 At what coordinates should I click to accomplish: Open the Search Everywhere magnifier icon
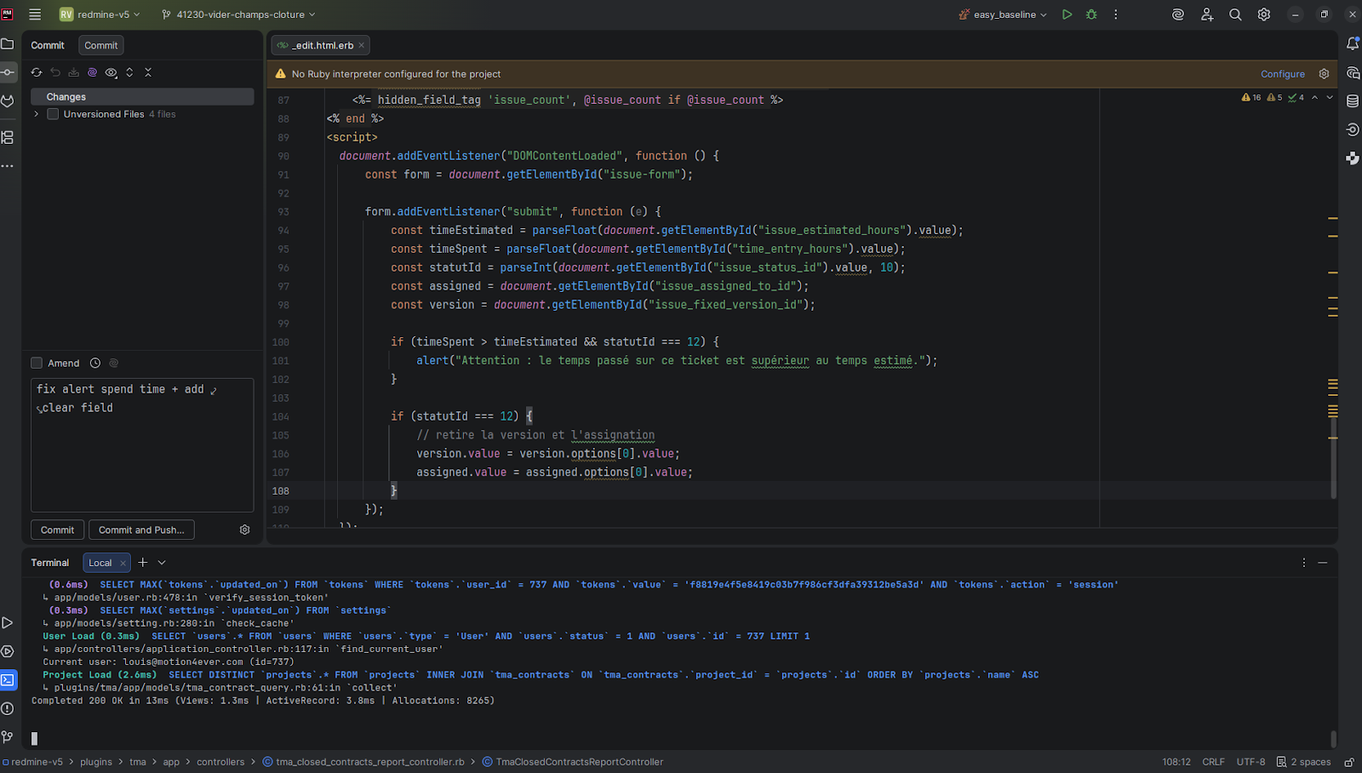click(x=1235, y=14)
